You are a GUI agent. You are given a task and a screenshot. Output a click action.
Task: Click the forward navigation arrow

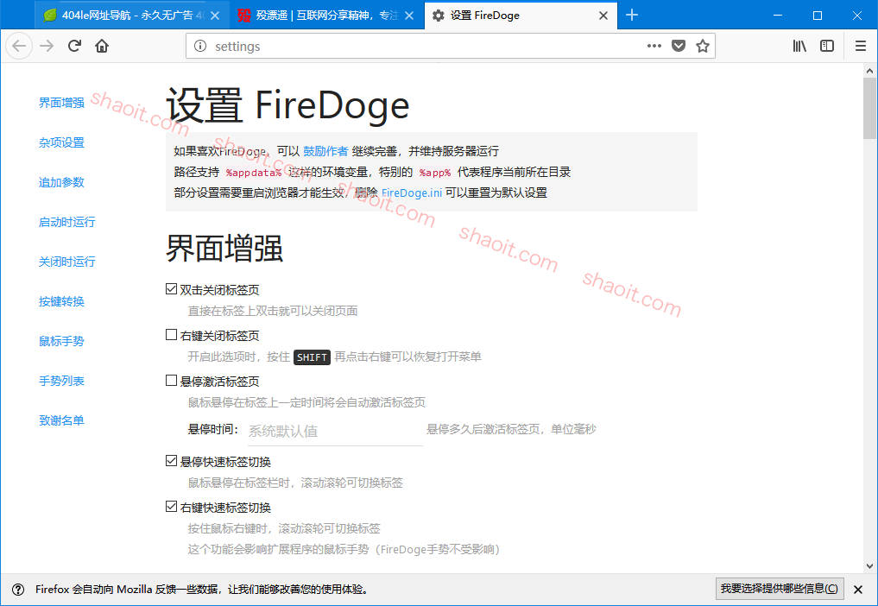pos(47,46)
